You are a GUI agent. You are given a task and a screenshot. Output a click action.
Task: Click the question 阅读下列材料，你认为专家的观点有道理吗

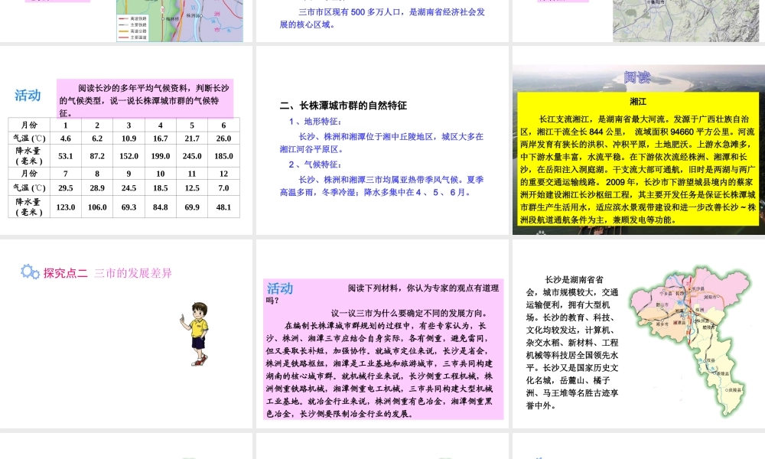[x=382, y=294]
